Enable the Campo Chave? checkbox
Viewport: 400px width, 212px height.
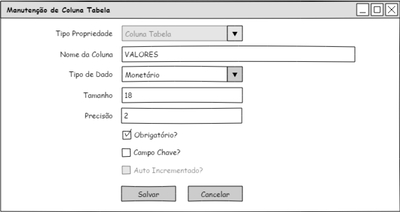tap(126, 153)
